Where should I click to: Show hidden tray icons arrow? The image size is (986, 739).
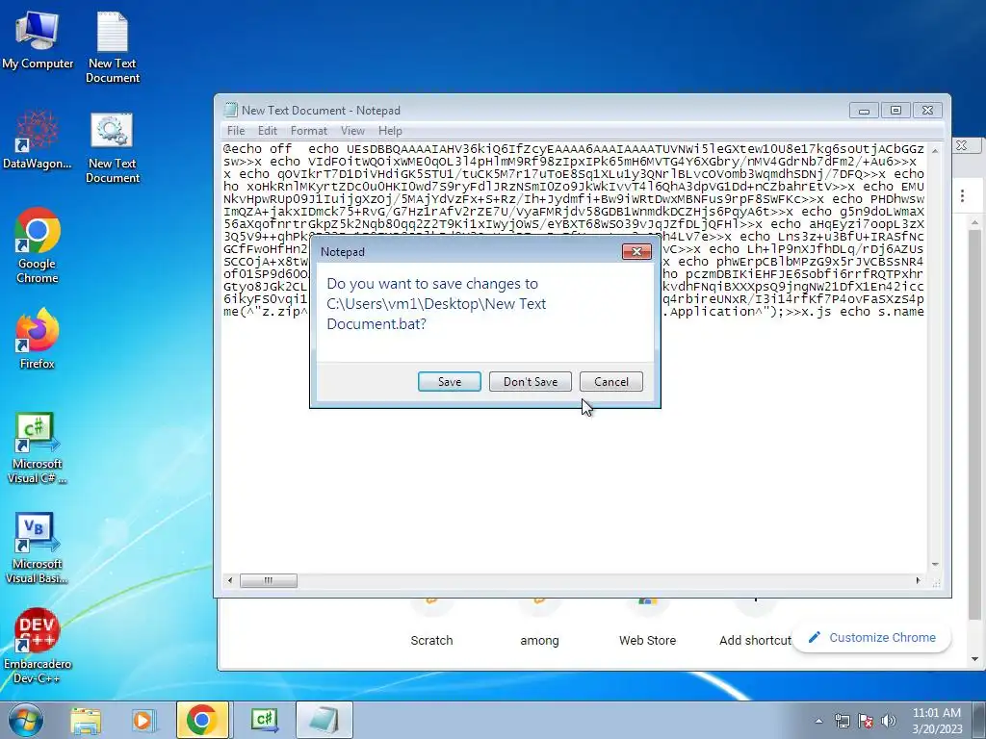pos(818,721)
